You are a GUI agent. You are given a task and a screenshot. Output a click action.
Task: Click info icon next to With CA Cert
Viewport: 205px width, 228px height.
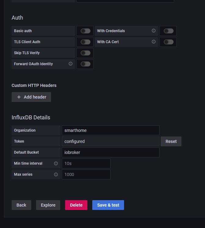pyautogui.click(x=154, y=42)
